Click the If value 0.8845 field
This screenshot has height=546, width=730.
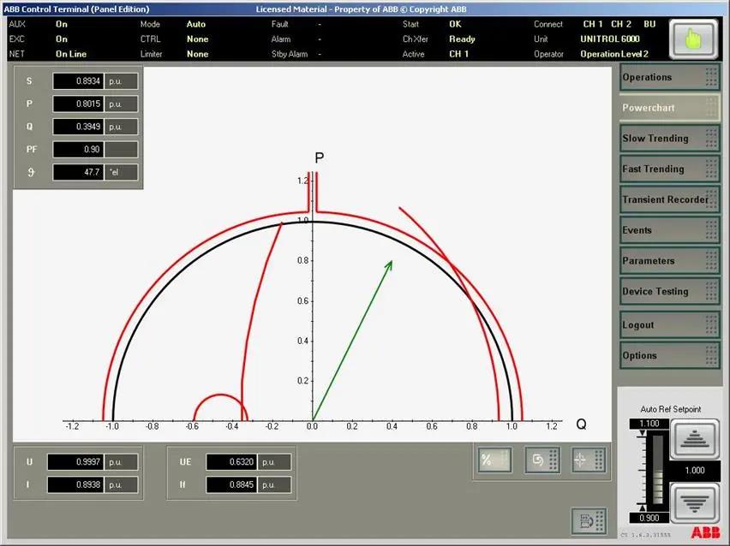pyautogui.click(x=231, y=484)
